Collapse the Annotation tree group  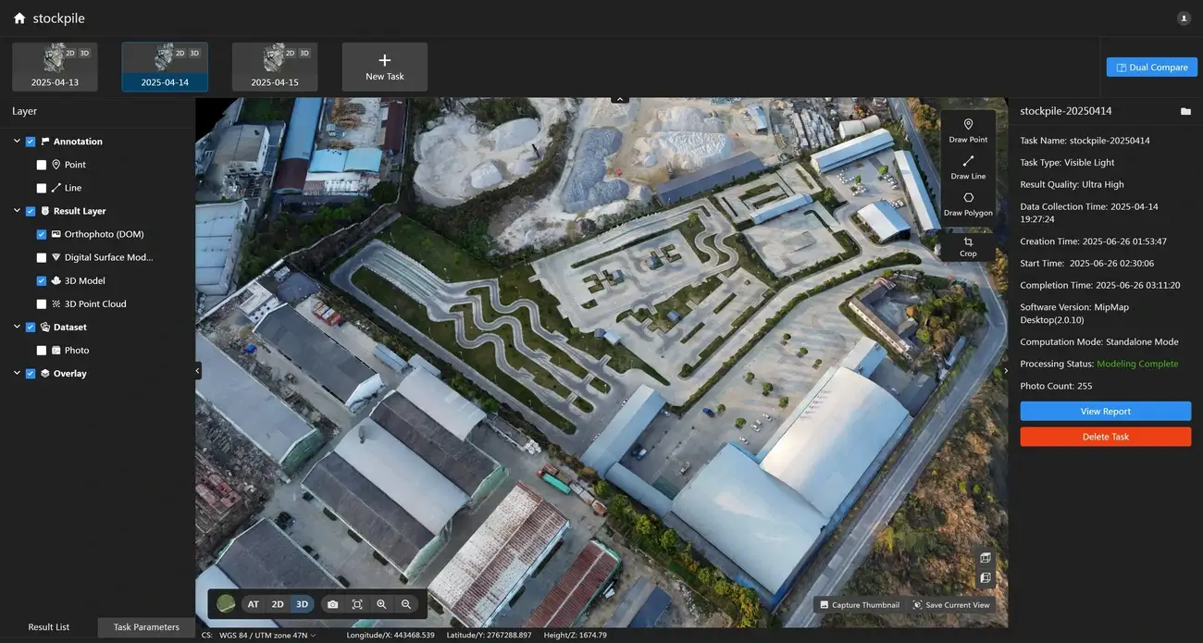[x=17, y=142]
